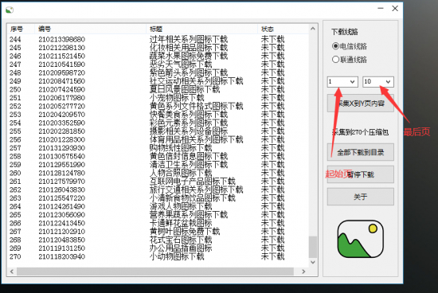The height and width of the screenshot is (293, 438).
Task: Click the horizontal scrollbar thumb
Action: coord(155,272)
